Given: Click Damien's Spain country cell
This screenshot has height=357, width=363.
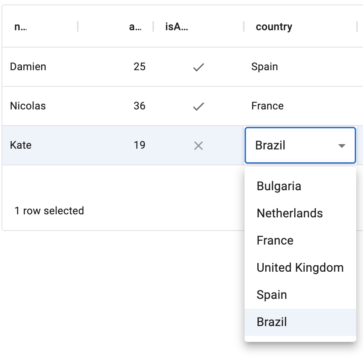Looking at the screenshot, I should pos(265,67).
